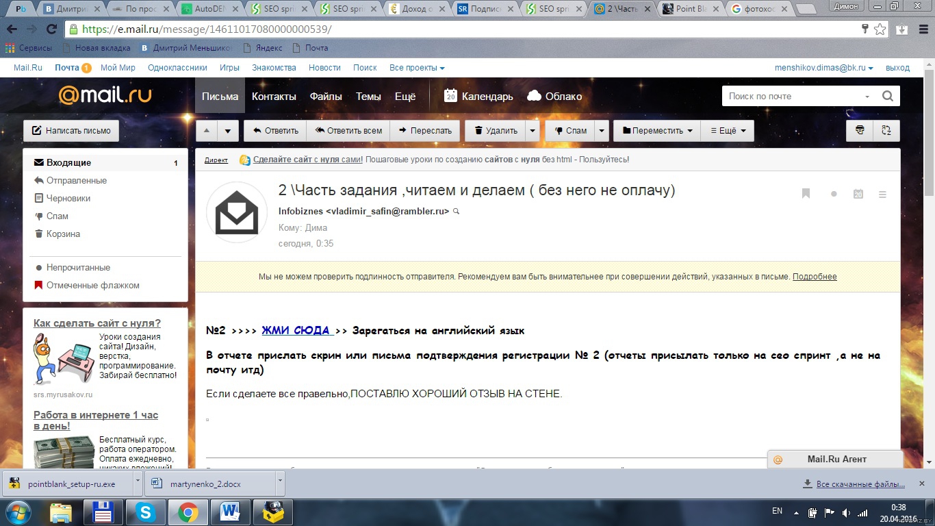Open message options three-line icon
Image resolution: width=935 pixels, height=526 pixels.
pyautogui.click(x=883, y=195)
